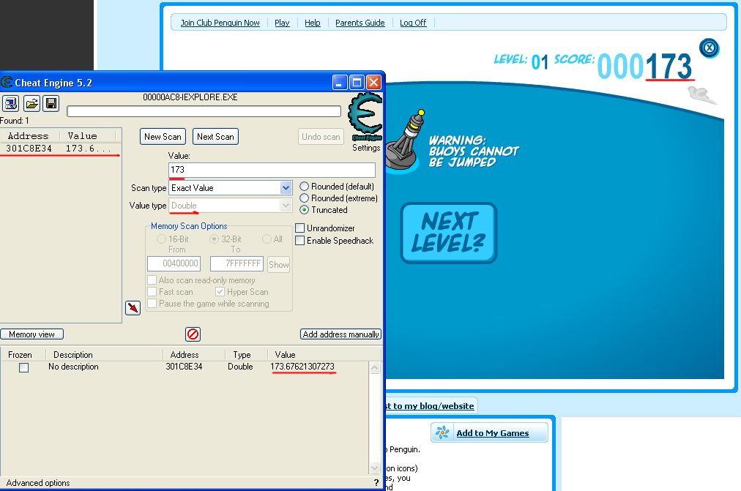Click the Log Off link
The height and width of the screenshot is (491, 741).
click(413, 23)
